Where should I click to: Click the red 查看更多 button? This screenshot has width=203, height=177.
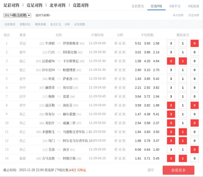coord(178,170)
